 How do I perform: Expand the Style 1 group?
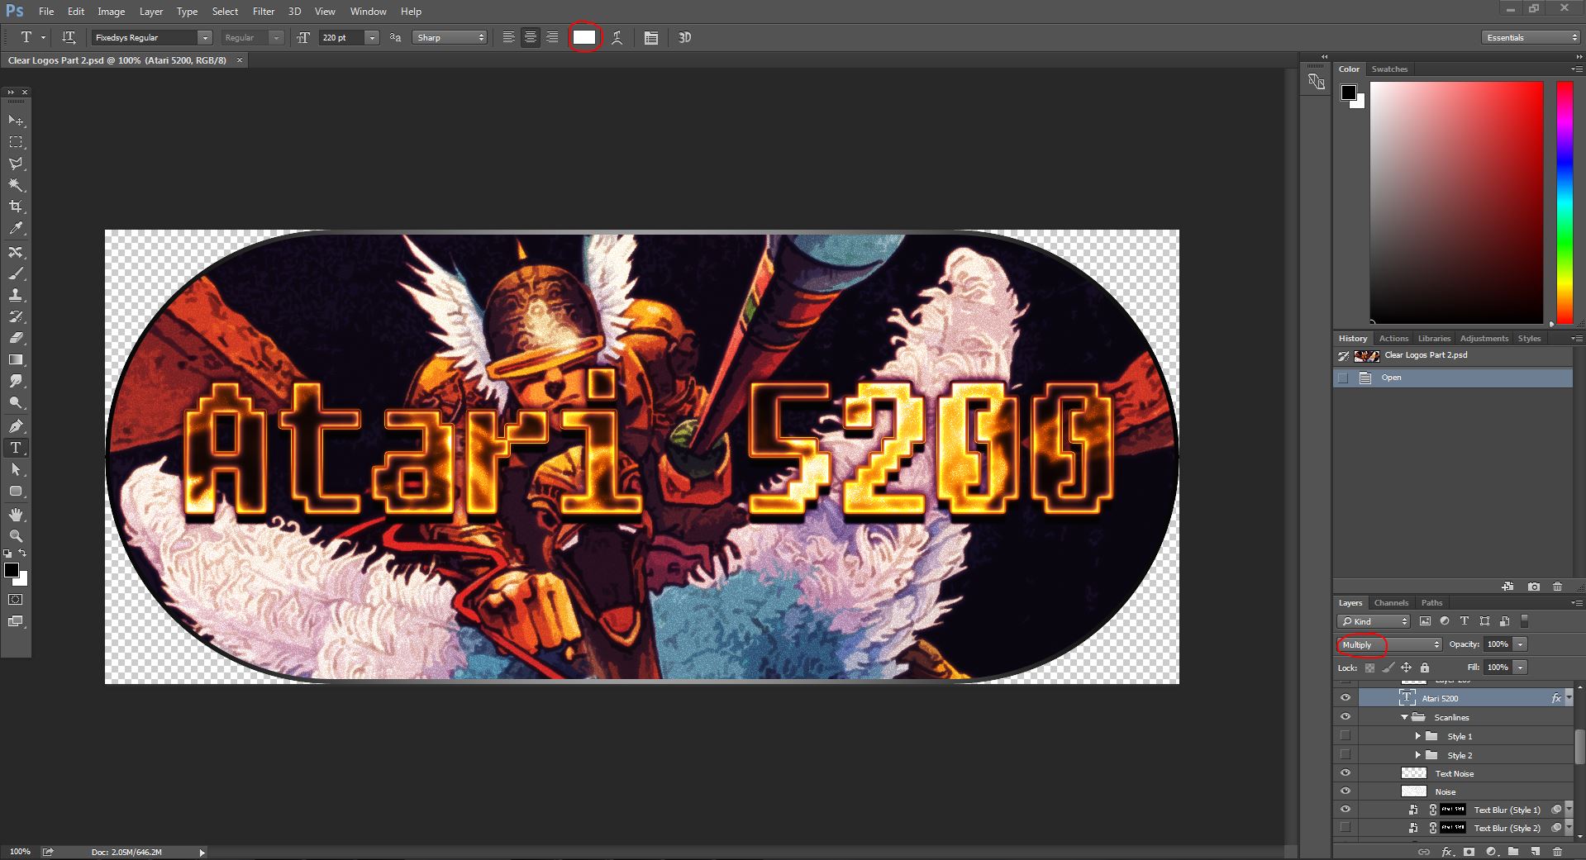(x=1418, y=736)
